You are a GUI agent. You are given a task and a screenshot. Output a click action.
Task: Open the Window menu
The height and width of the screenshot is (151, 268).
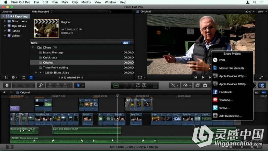pyautogui.click(x=110, y=2)
